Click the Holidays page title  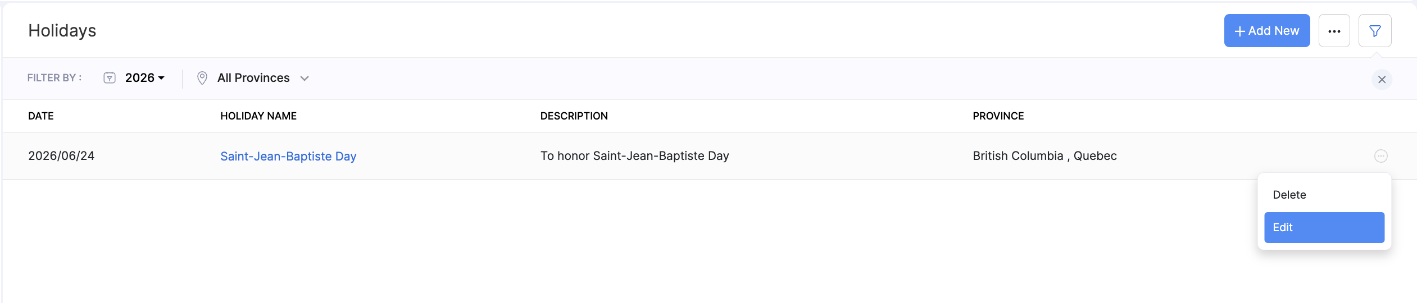(62, 31)
